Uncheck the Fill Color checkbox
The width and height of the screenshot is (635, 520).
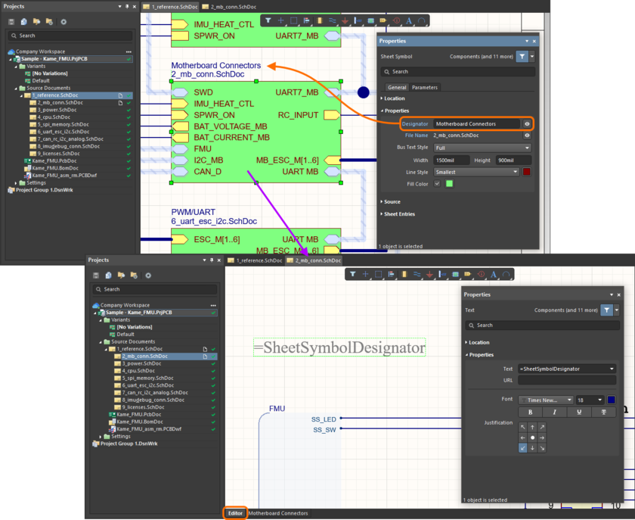pos(437,184)
